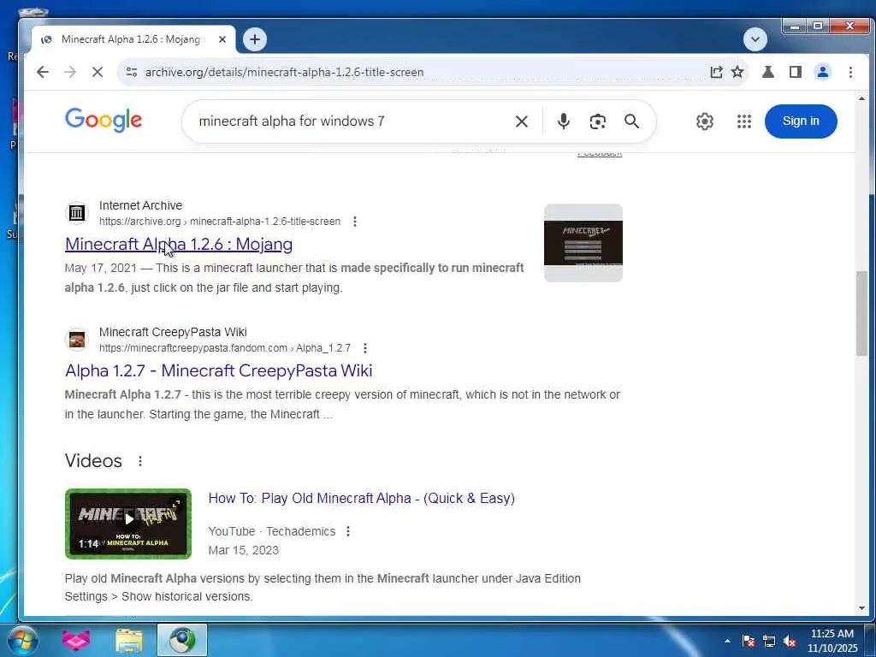Open the Chrome Labs flask icon
Image resolution: width=876 pixels, height=657 pixels.
point(768,72)
